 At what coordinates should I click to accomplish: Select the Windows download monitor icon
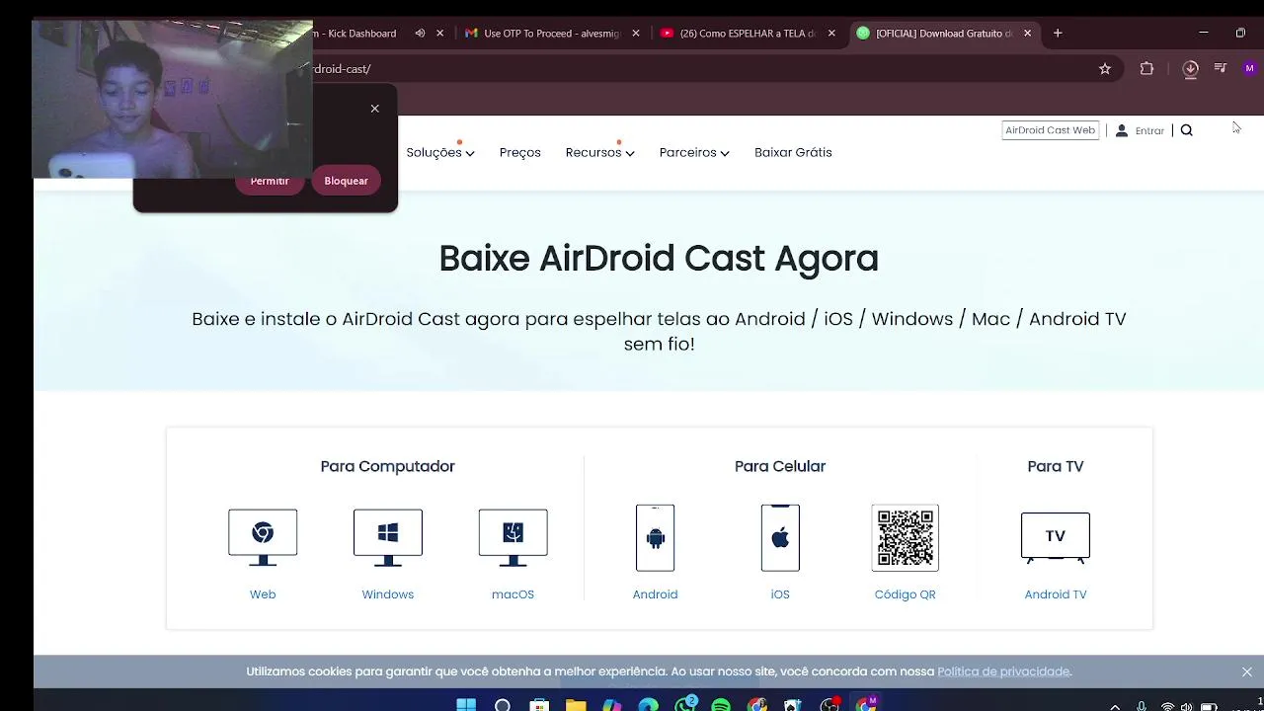[388, 537]
